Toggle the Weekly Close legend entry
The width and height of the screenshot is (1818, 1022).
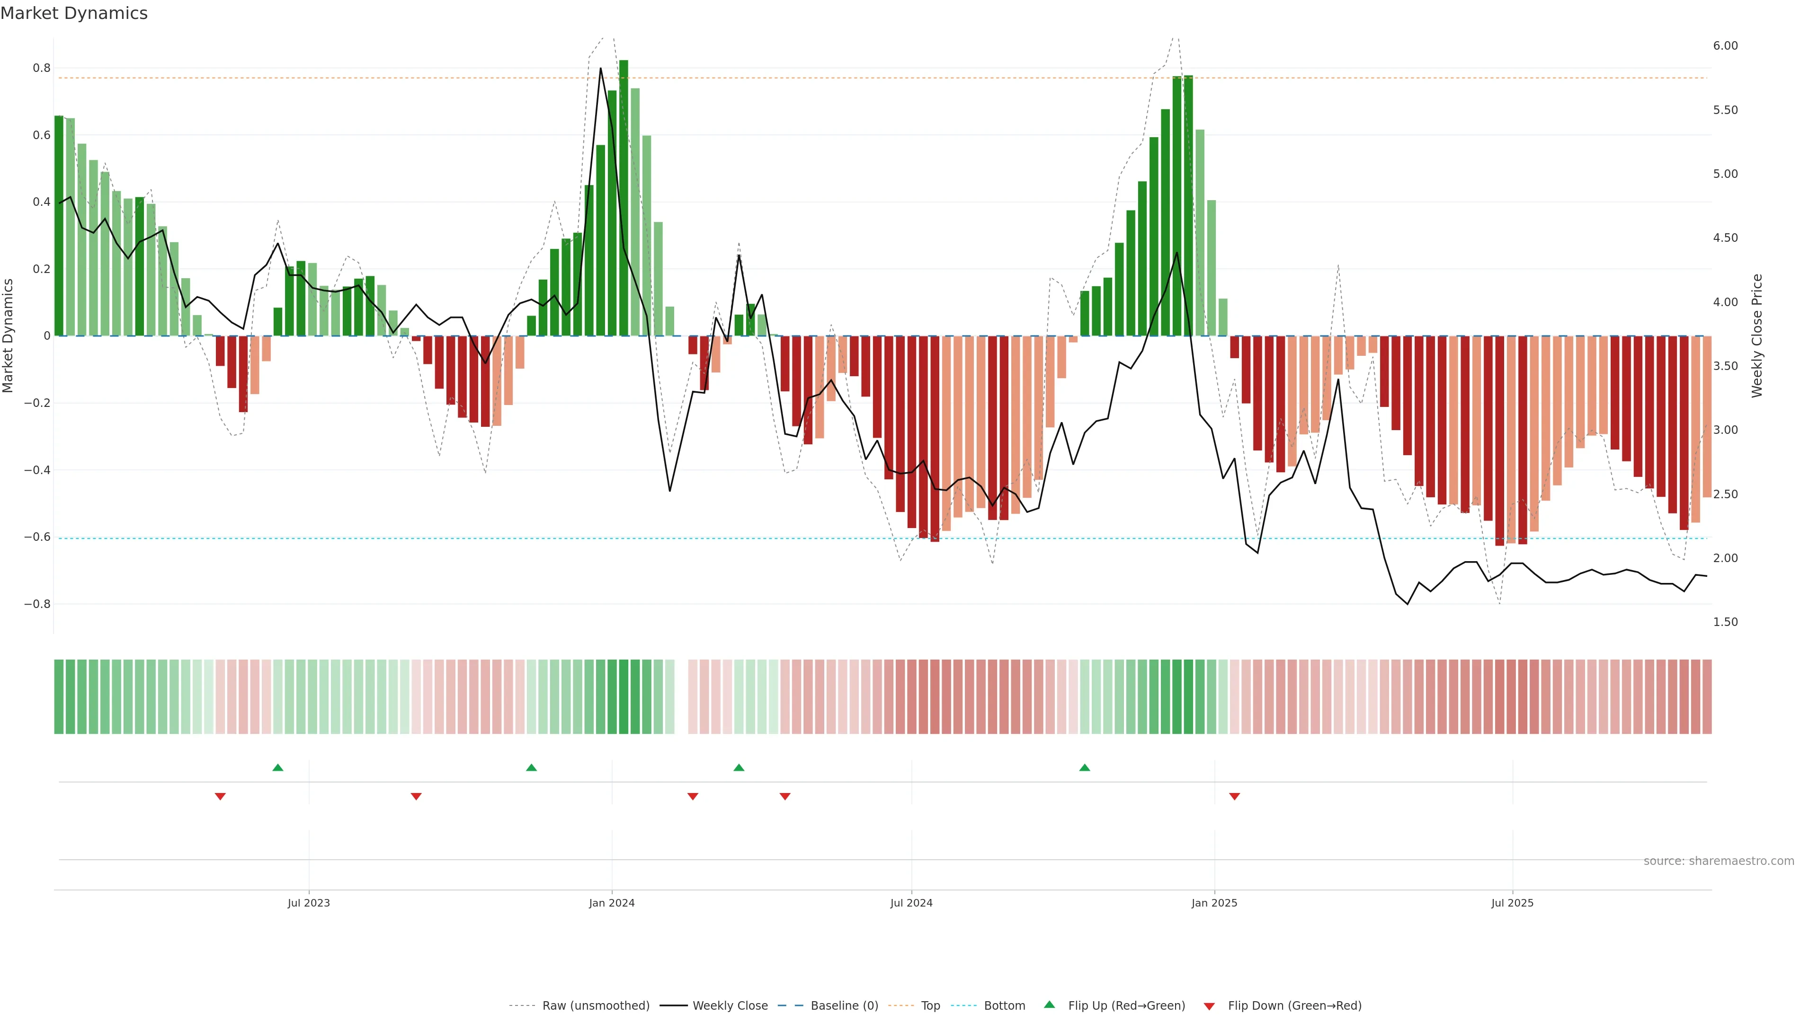pyautogui.click(x=730, y=1006)
